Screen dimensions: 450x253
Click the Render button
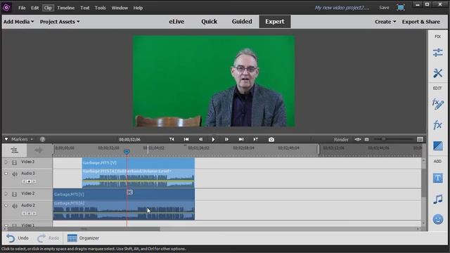(341, 139)
